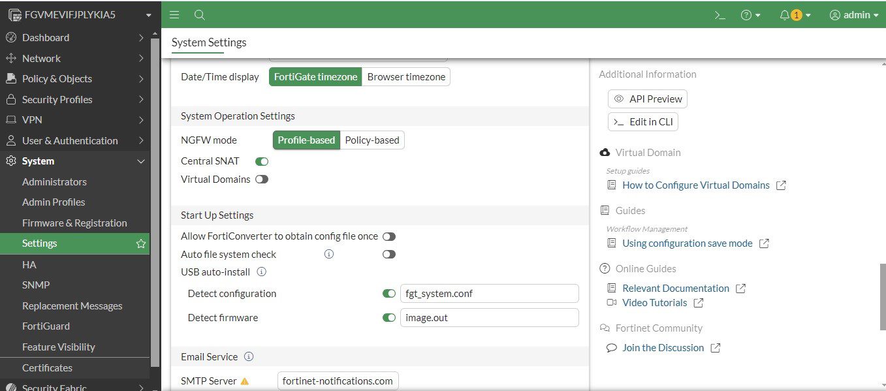Open Using configuration save mode link

[688, 243]
